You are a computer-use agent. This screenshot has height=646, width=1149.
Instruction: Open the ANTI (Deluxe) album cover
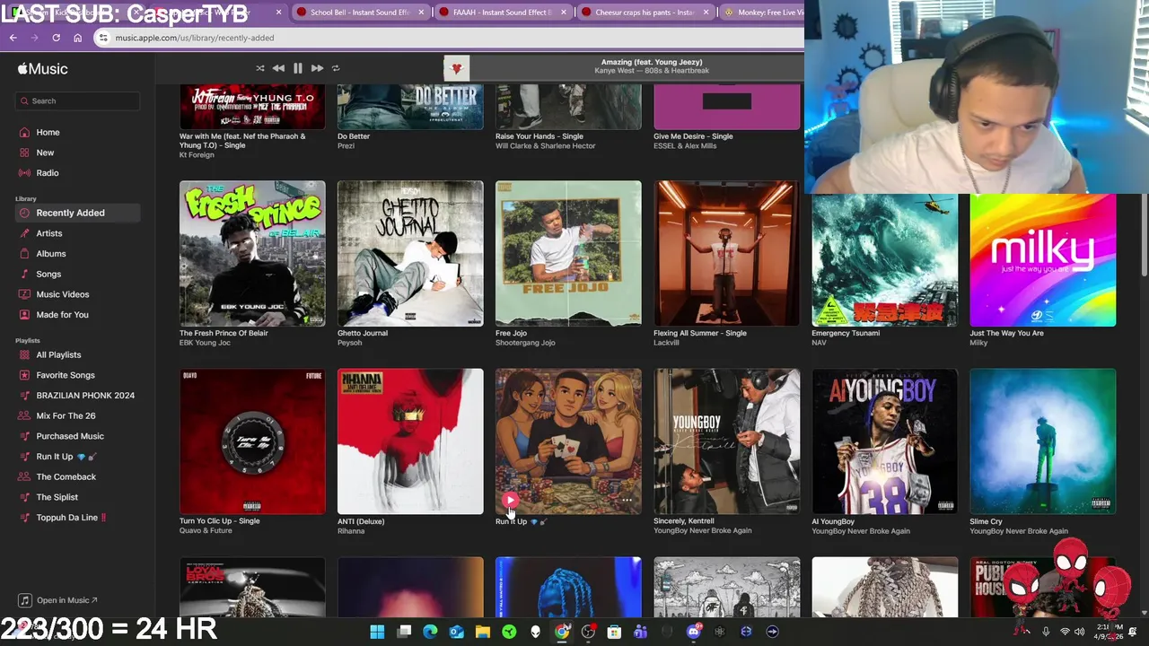[410, 441]
